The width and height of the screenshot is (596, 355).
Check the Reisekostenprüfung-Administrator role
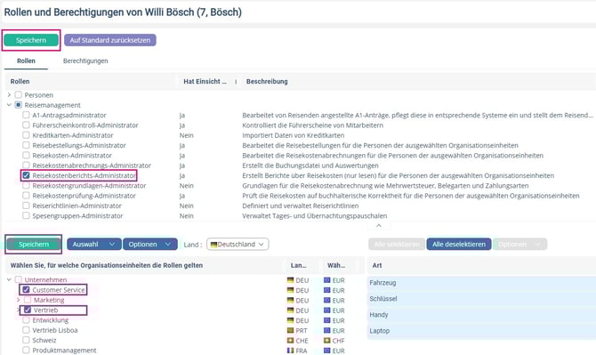(x=26, y=196)
